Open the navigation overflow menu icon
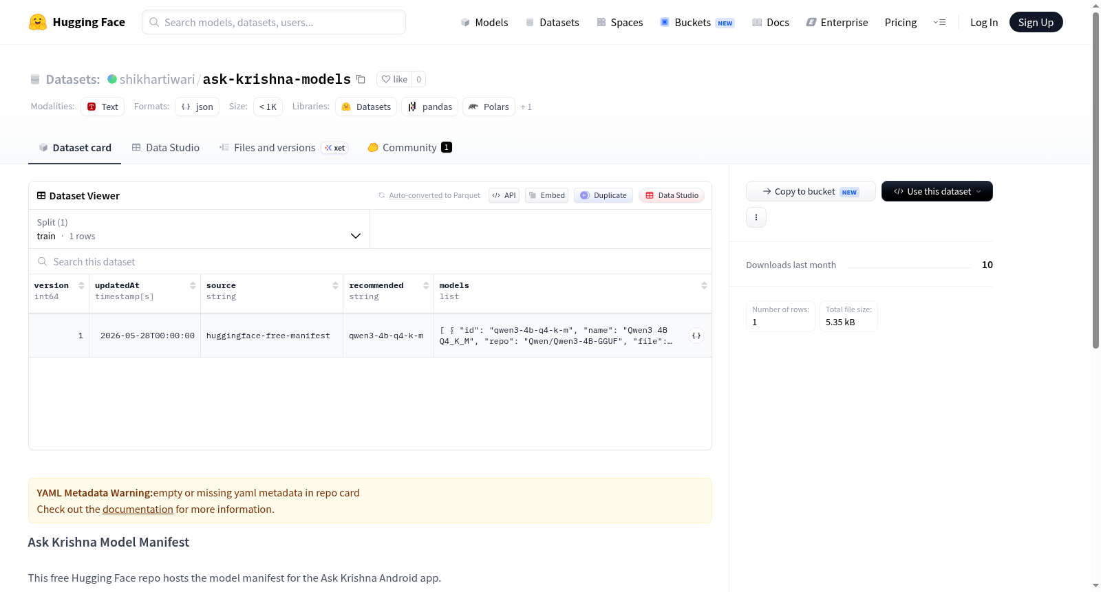Screen dimensions: 1101x592 coord(939,22)
